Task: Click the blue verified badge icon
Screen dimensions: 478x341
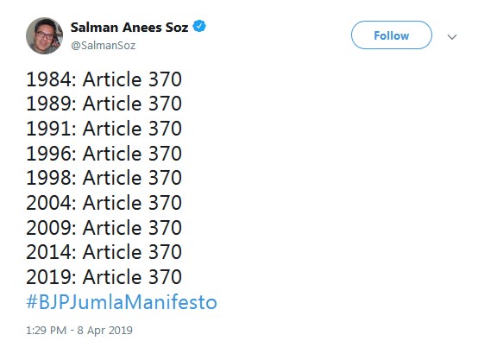Action: click(x=199, y=27)
